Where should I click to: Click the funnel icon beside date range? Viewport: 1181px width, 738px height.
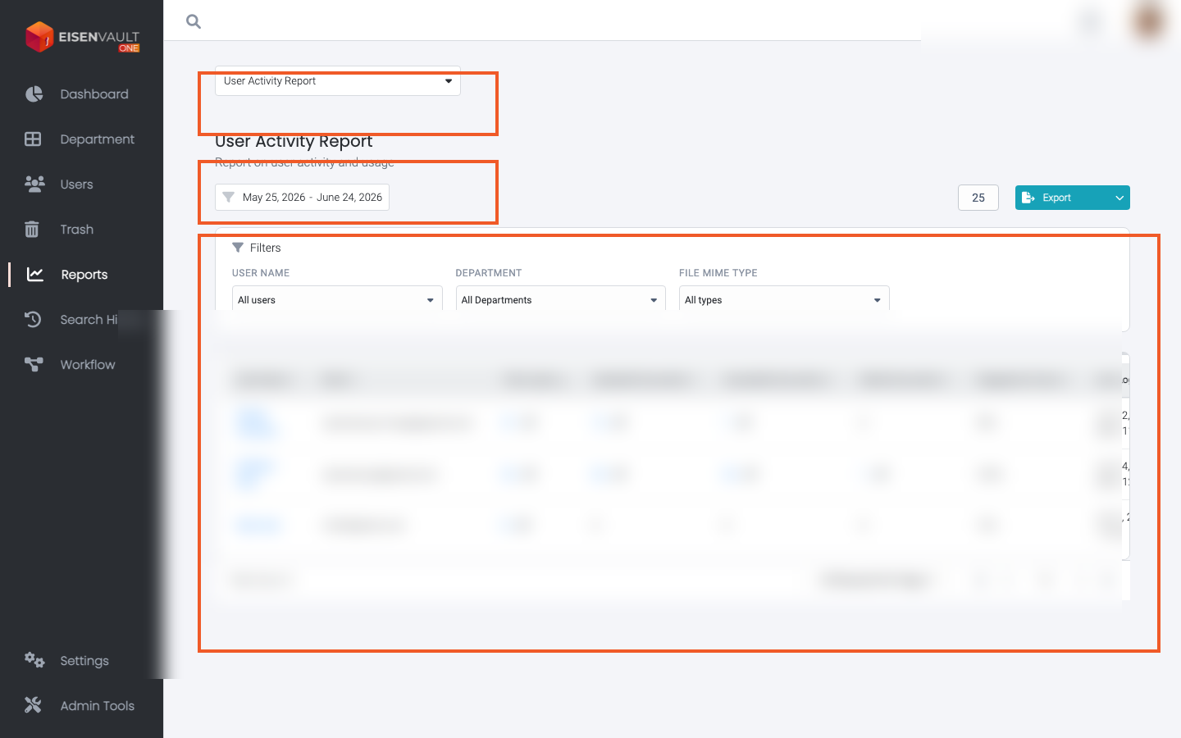tap(229, 198)
